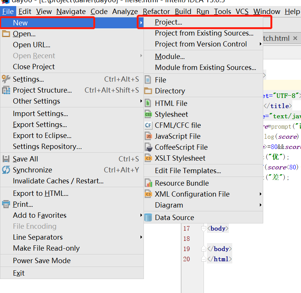
Task: Click the Save All floppy disk icon
Action: click(x=6, y=159)
